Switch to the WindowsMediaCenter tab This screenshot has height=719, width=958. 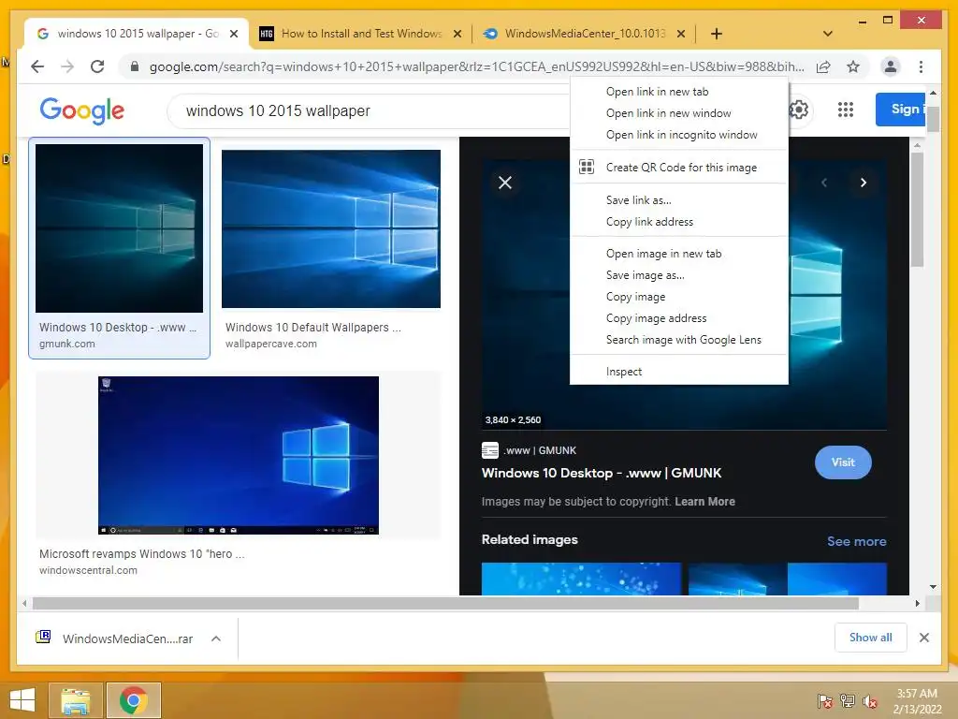(585, 34)
